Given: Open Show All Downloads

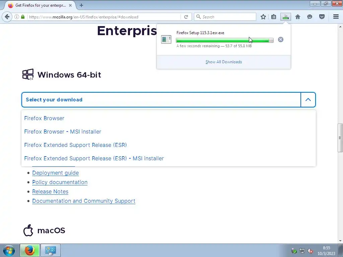Looking at the screenshot, I should click(x=223, y=62).
